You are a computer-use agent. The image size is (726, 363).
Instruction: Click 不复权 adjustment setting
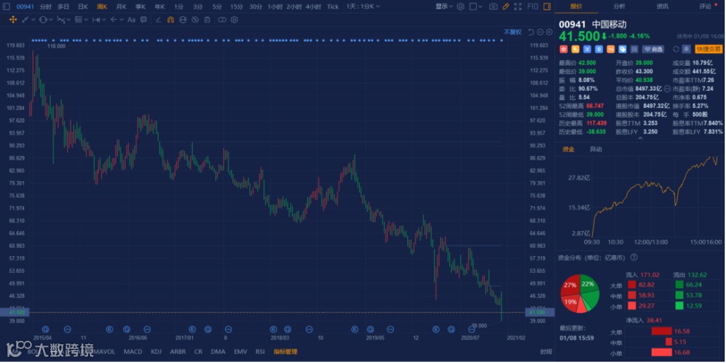point(512,32)
